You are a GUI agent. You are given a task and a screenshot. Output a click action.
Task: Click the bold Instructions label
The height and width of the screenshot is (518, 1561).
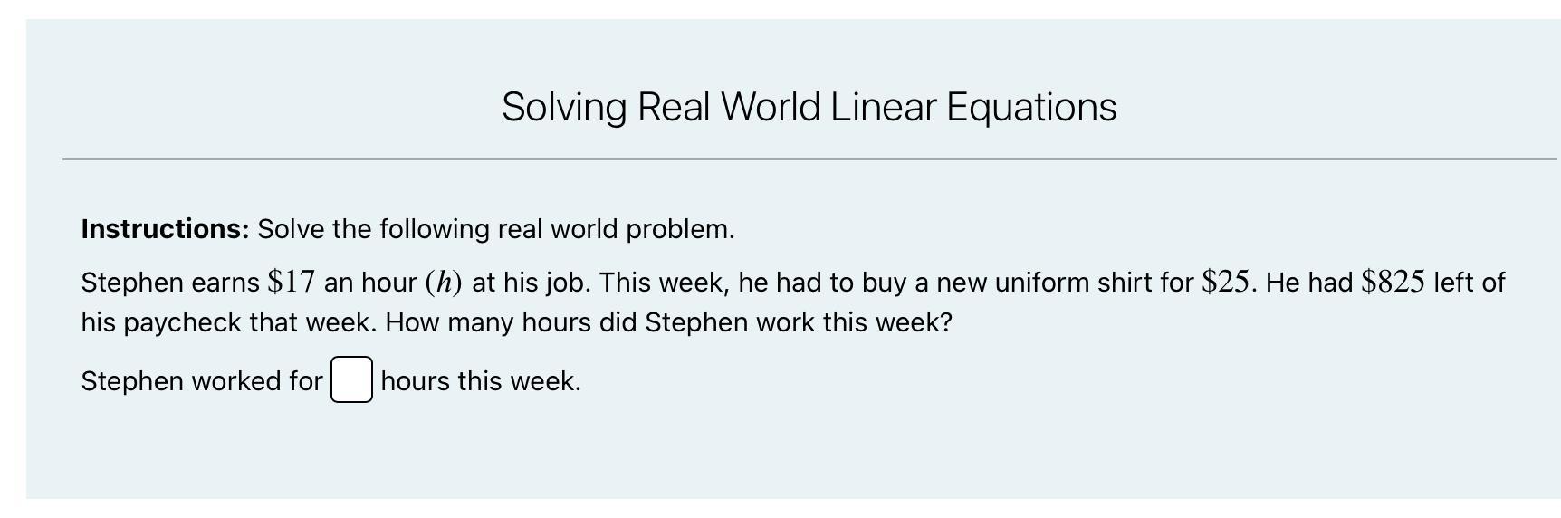point(165,229)
